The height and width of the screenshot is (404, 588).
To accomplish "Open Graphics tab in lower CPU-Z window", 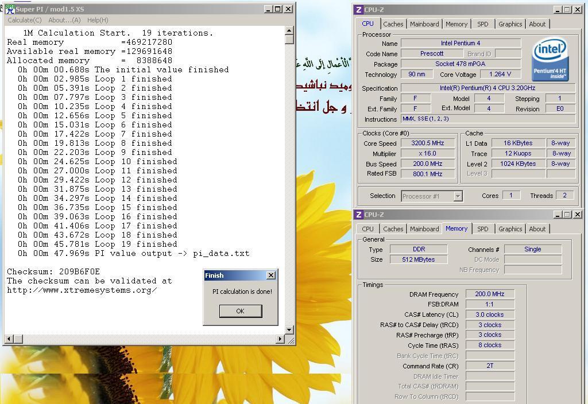I will tap(510, 229).
